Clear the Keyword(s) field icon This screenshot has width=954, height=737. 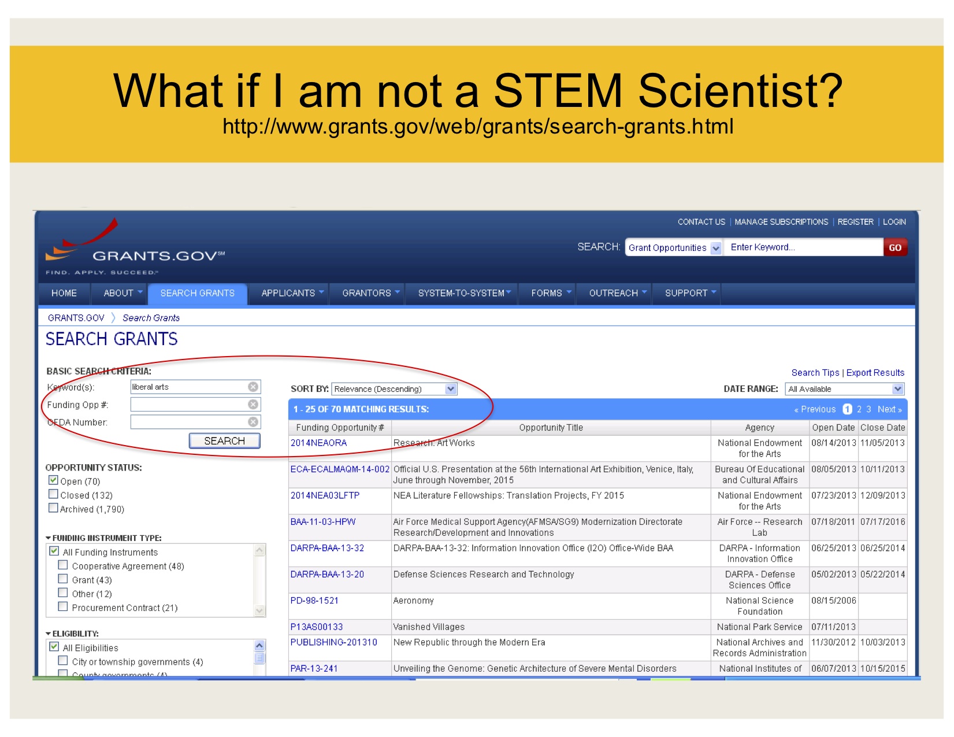pos(253,387)
